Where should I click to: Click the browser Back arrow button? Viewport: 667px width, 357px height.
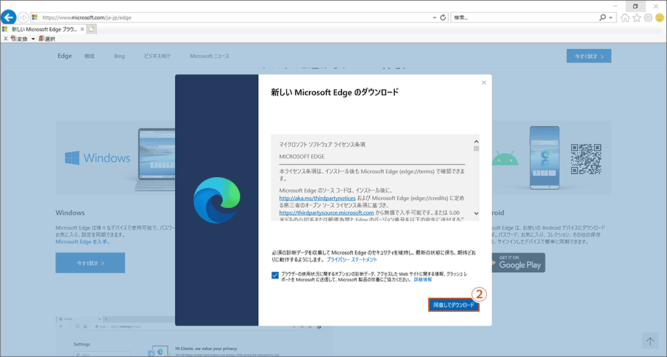pyautogui.click(x=9, y=17)
